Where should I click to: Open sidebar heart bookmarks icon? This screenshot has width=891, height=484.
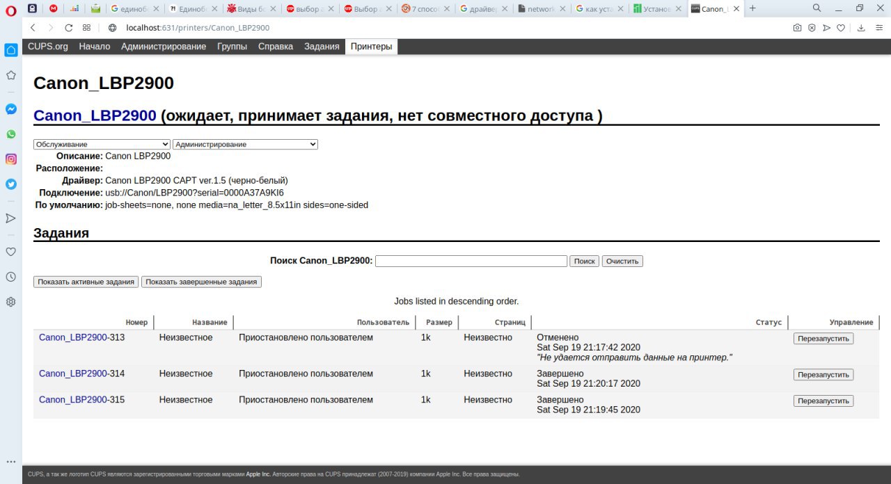(10, 252)
